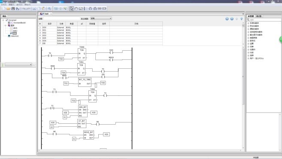282x159 pixels.
Task: Select the hand pan tool
Action: coord(76,9)
